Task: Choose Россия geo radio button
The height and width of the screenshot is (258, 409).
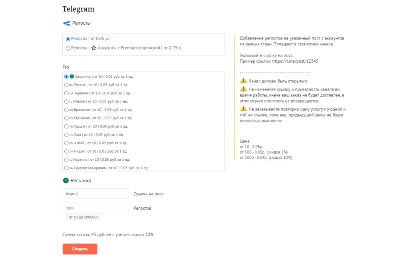Action: [x=66, y=85]
